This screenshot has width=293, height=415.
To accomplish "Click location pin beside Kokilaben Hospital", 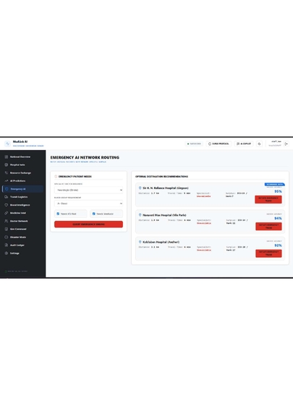I will point(140,242).
